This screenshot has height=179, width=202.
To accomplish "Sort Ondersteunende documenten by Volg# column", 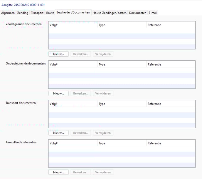I will (73, 64).
